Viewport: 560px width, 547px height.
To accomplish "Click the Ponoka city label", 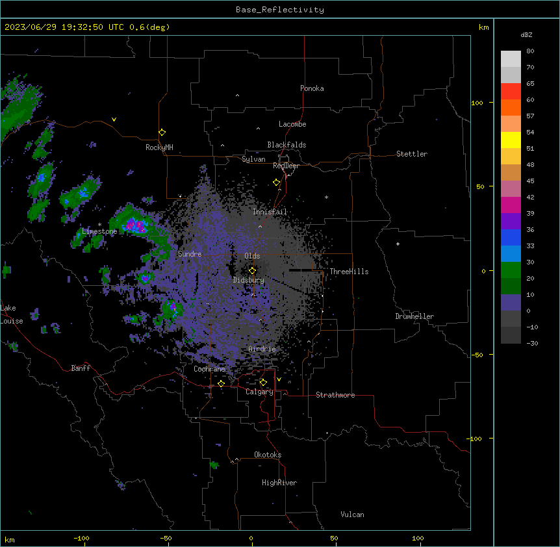I will [x=312, y=88].
